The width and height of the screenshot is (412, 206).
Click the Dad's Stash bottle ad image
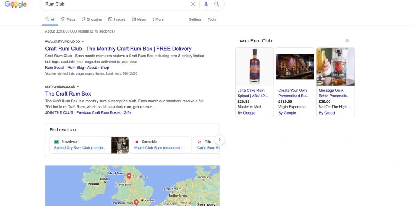[x=335, y=66]
